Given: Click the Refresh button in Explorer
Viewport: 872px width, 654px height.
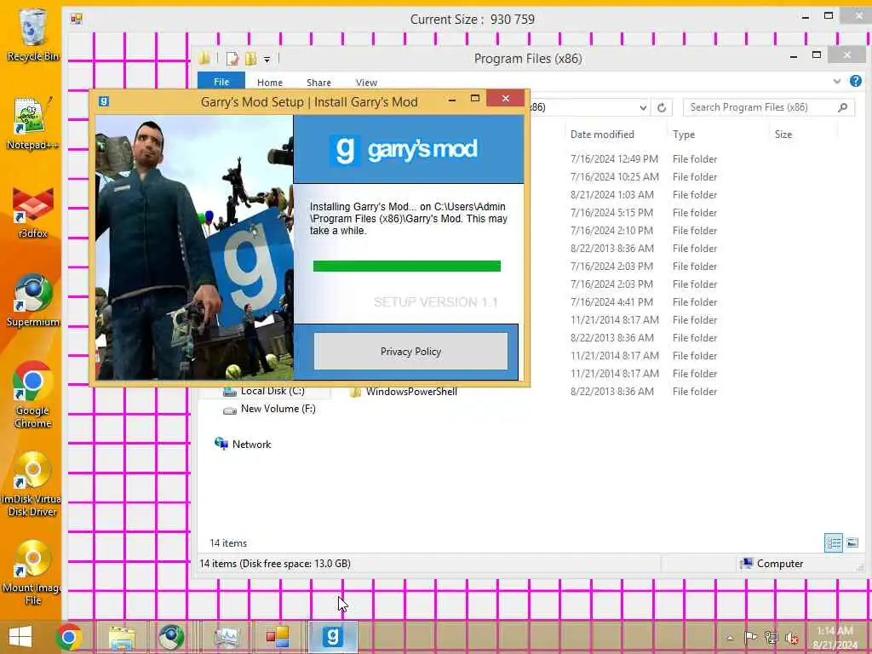Looking at the screenshot, I should tap(662, 107).
